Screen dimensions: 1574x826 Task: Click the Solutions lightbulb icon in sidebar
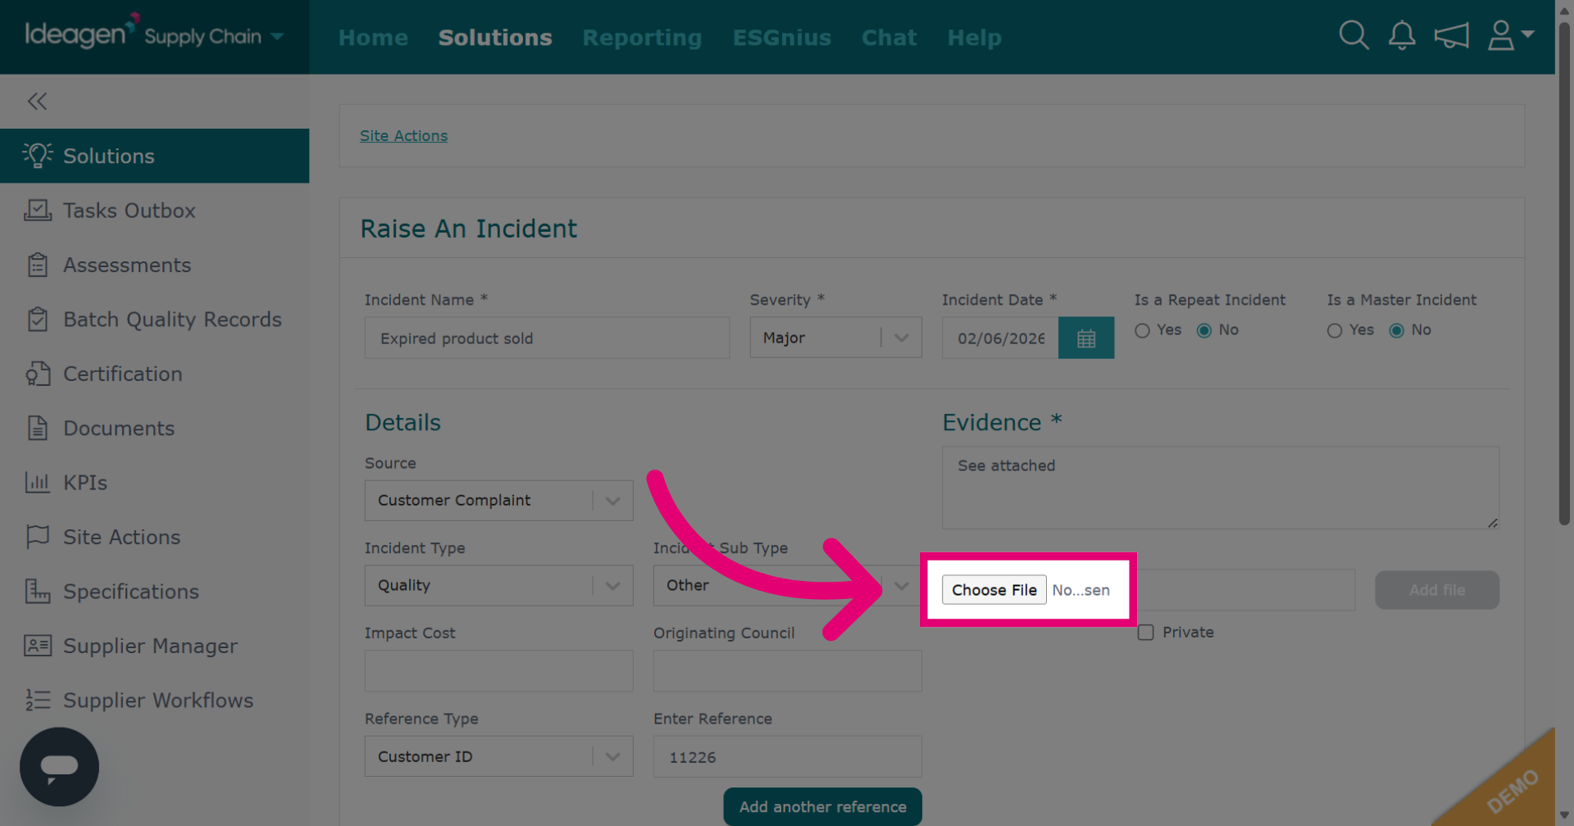[x=38, y=155]
